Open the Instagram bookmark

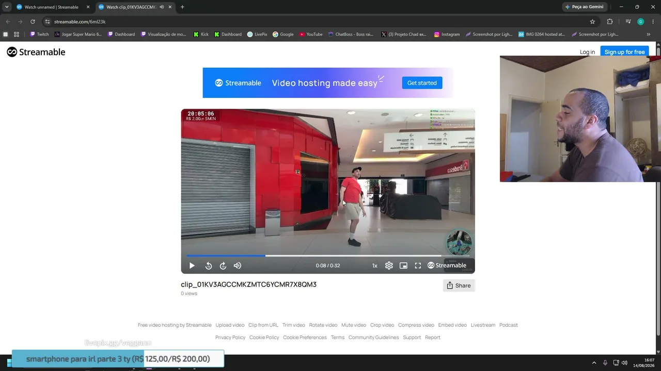click(447, 35)
